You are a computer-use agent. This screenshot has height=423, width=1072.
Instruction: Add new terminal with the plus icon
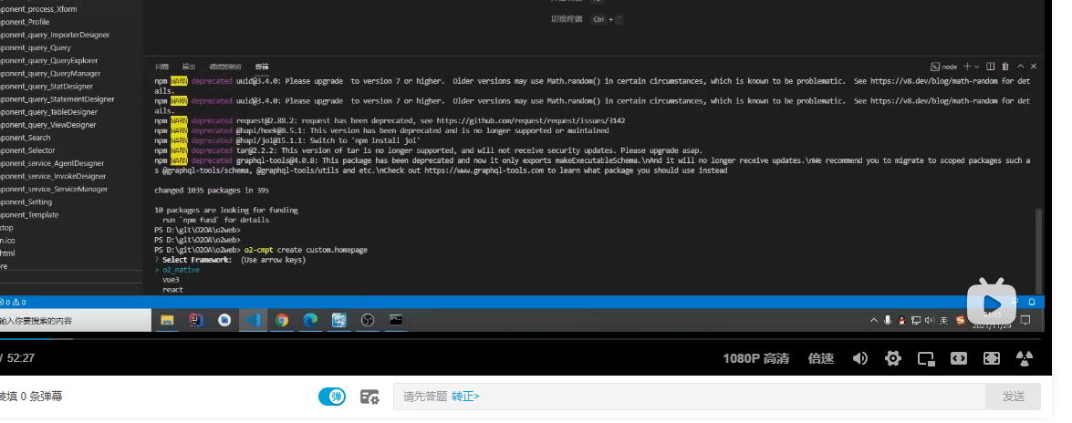pos(967,67)
